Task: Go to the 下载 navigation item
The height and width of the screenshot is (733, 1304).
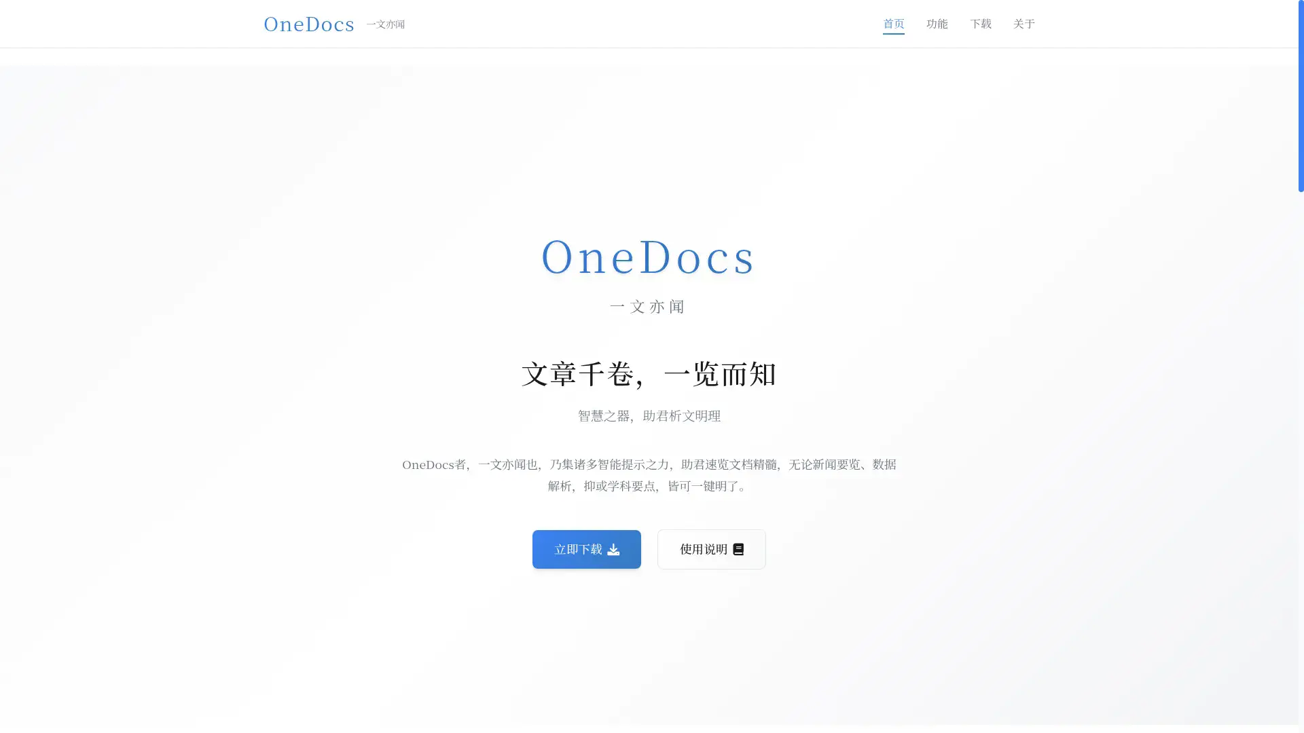Action: [x=980, y=24]
